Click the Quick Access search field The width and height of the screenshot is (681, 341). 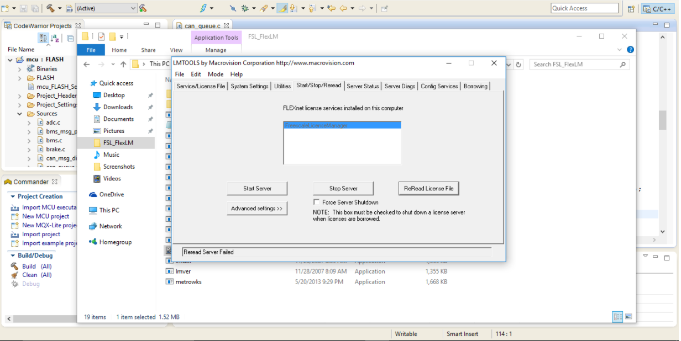[x=585, y=8]
